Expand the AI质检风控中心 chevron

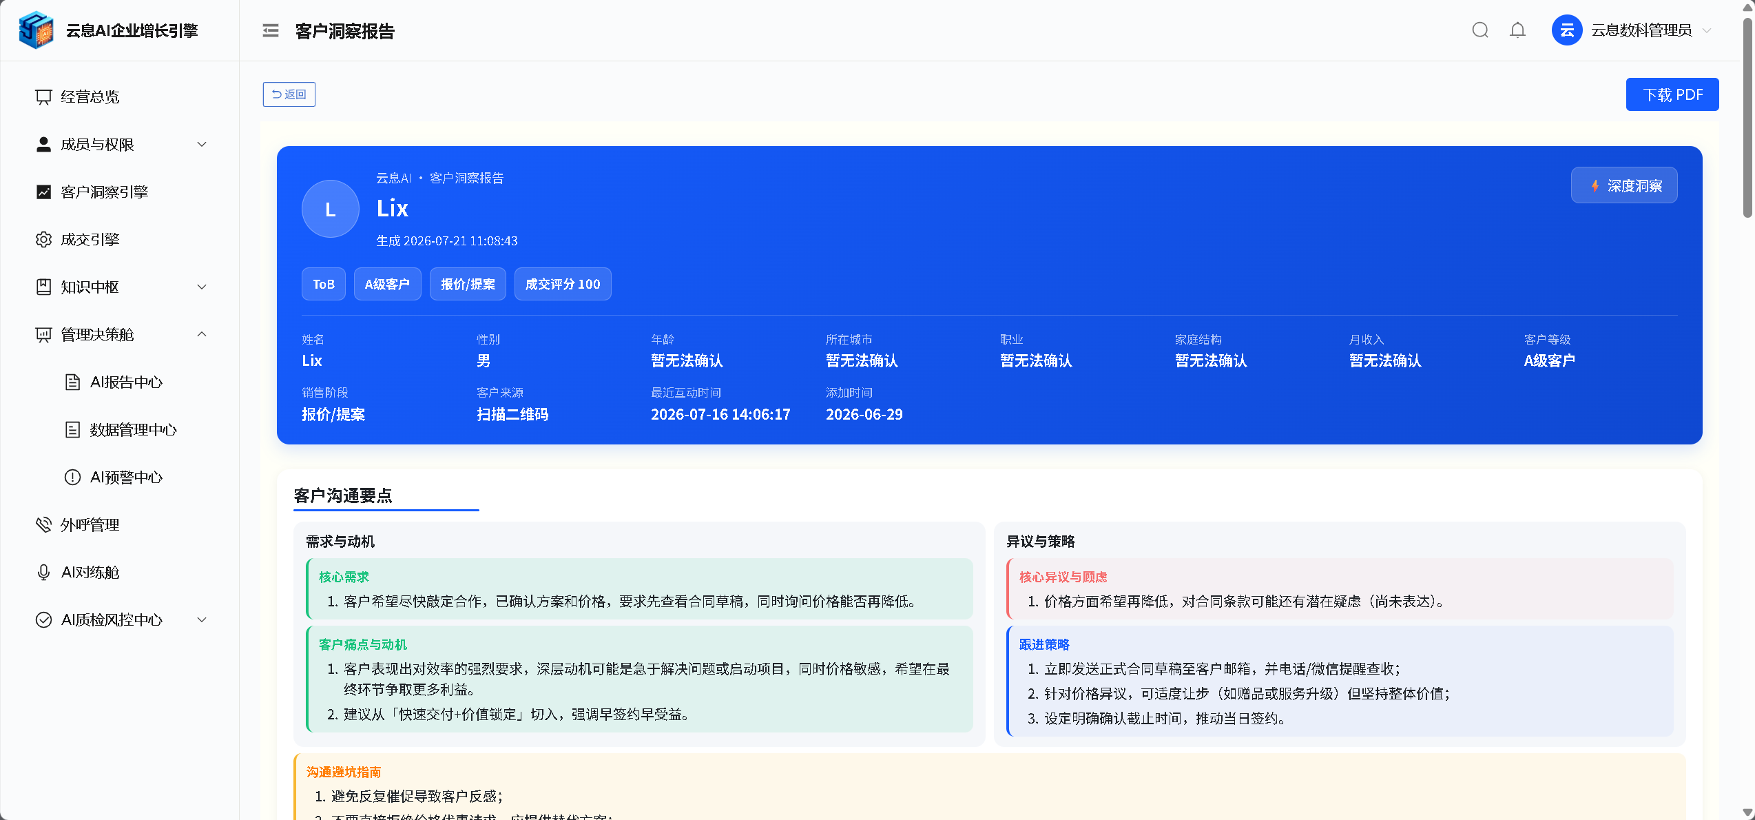(x=202, y=619)
